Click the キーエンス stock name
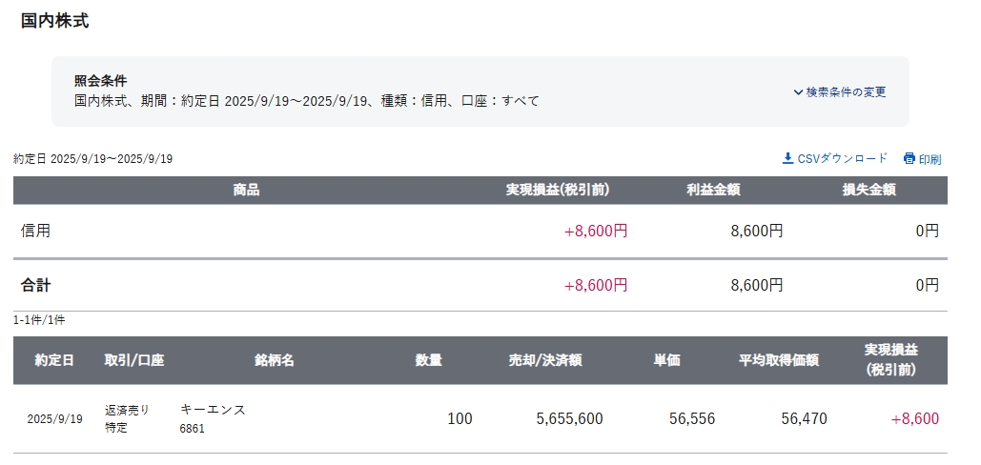The width and height of the screenshot is (981, 465). tap(213, 410)
